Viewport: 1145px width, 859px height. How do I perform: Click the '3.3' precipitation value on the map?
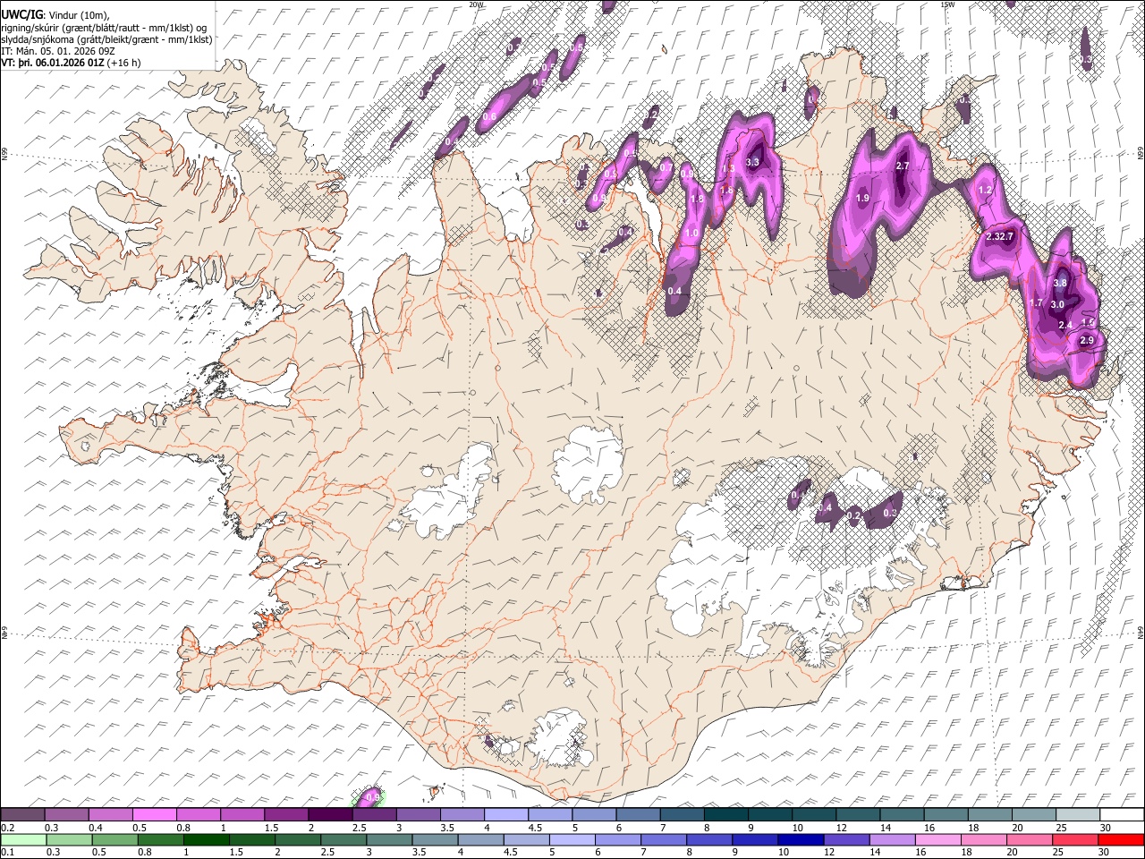pos(752,162)
